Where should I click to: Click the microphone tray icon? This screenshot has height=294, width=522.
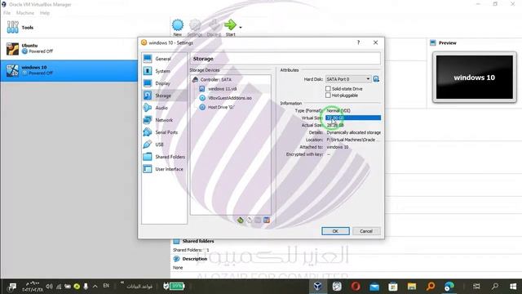tap(86, 286)
